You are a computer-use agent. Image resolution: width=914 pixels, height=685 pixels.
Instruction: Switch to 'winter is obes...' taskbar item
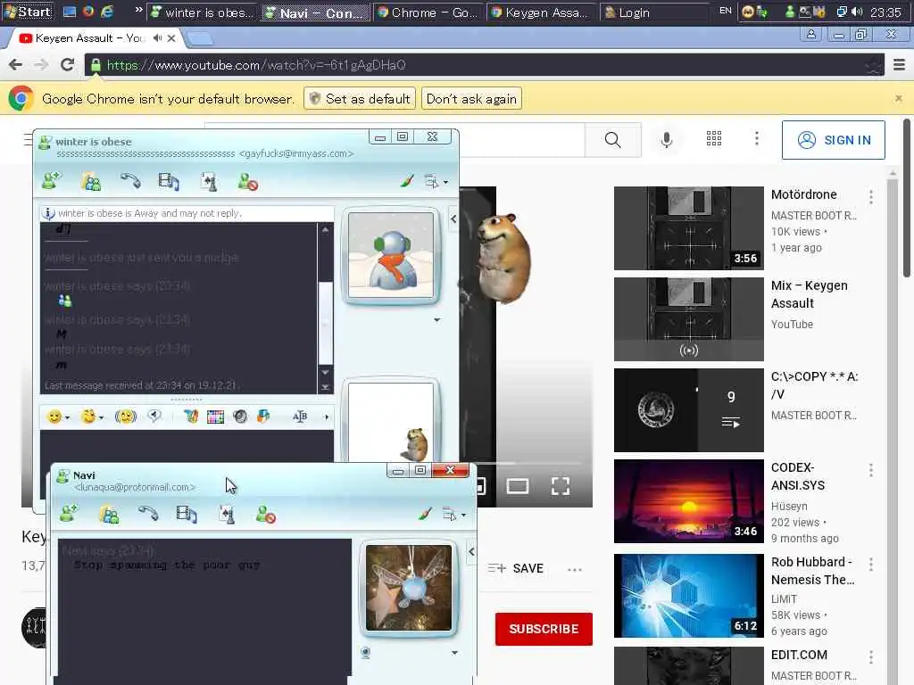(x=202, y=12)
